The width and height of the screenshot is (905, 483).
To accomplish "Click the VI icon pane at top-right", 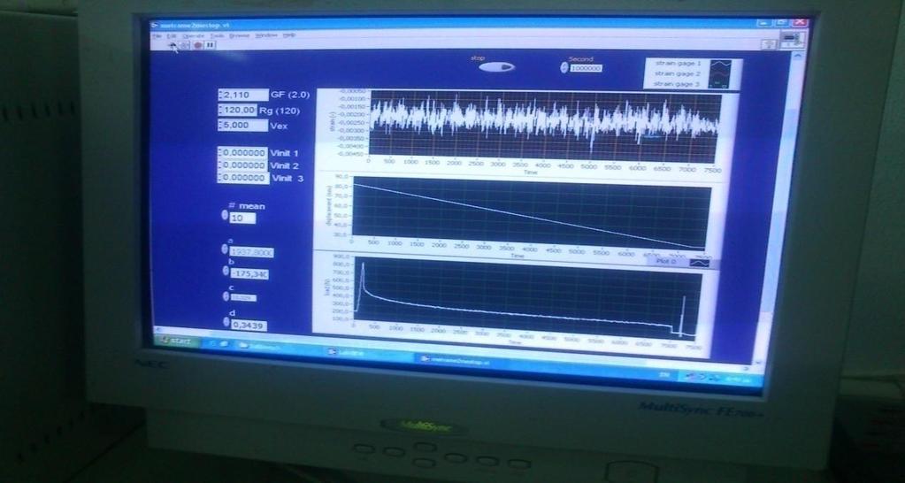I will tap(793, 39).
